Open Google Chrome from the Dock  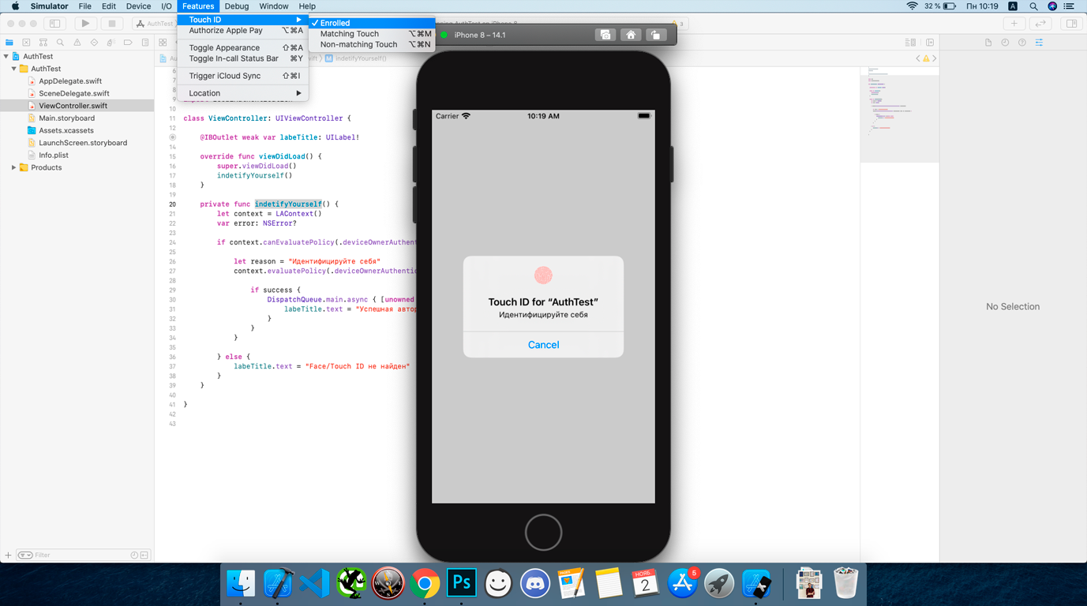425,583
